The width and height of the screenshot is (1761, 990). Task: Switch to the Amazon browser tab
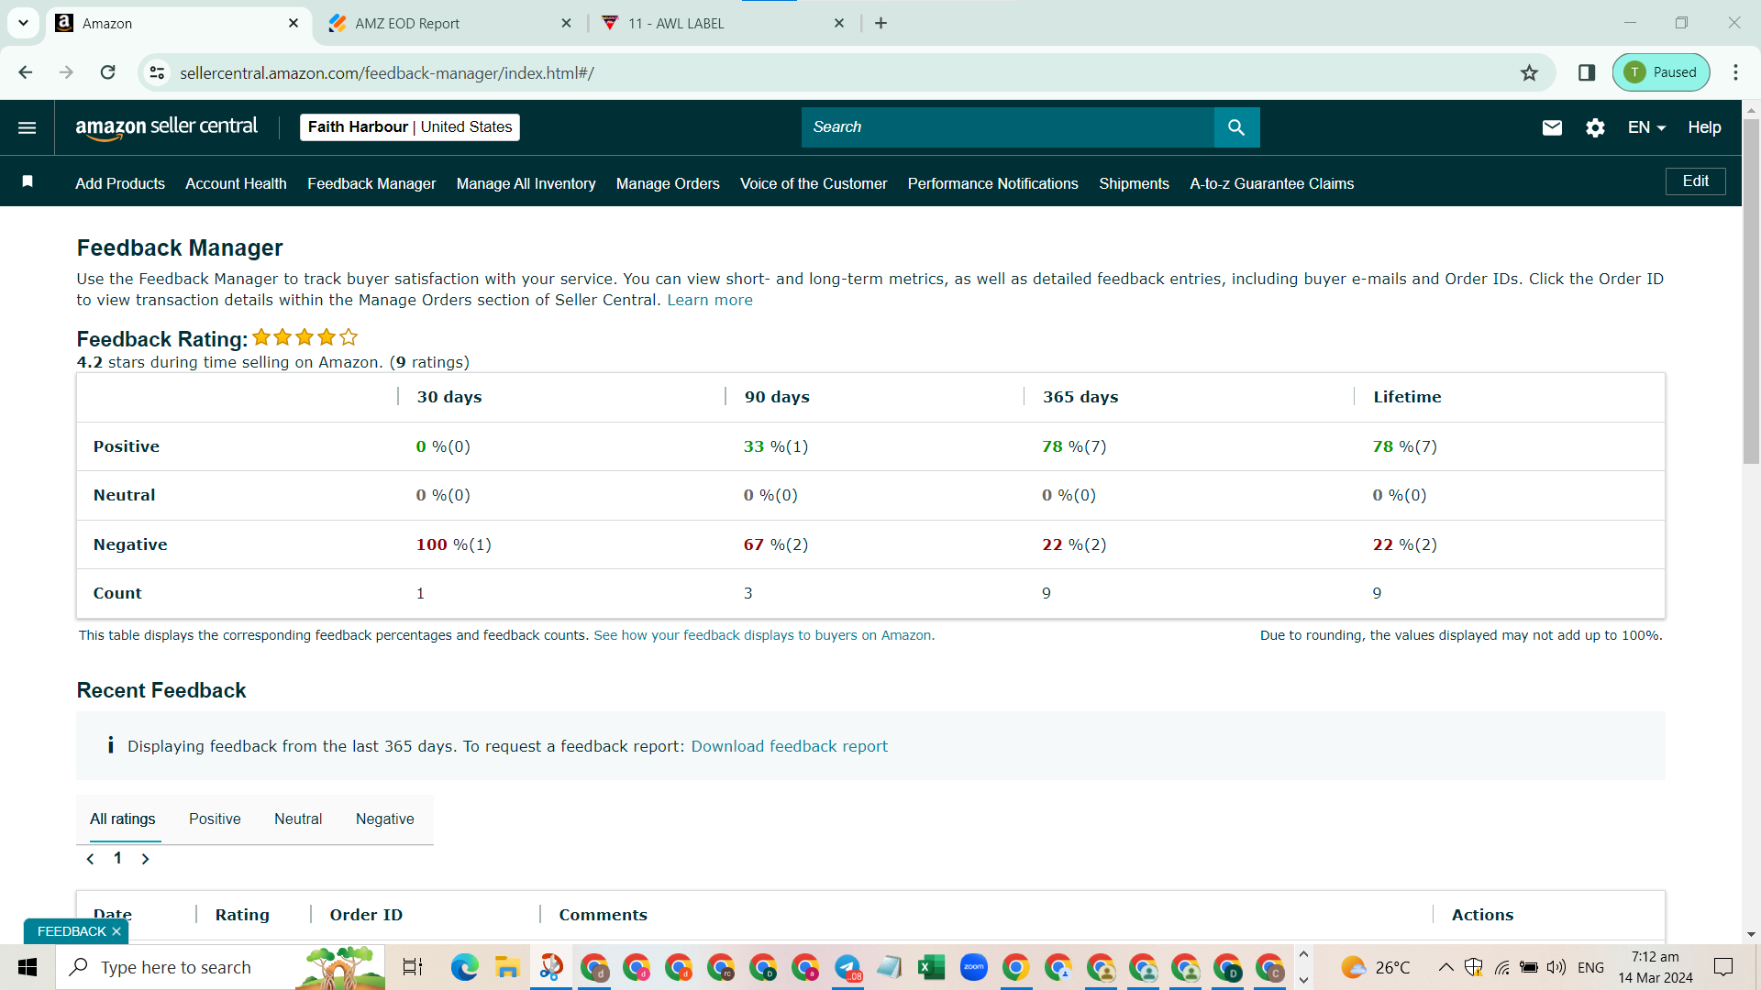[x=178, y=23]
